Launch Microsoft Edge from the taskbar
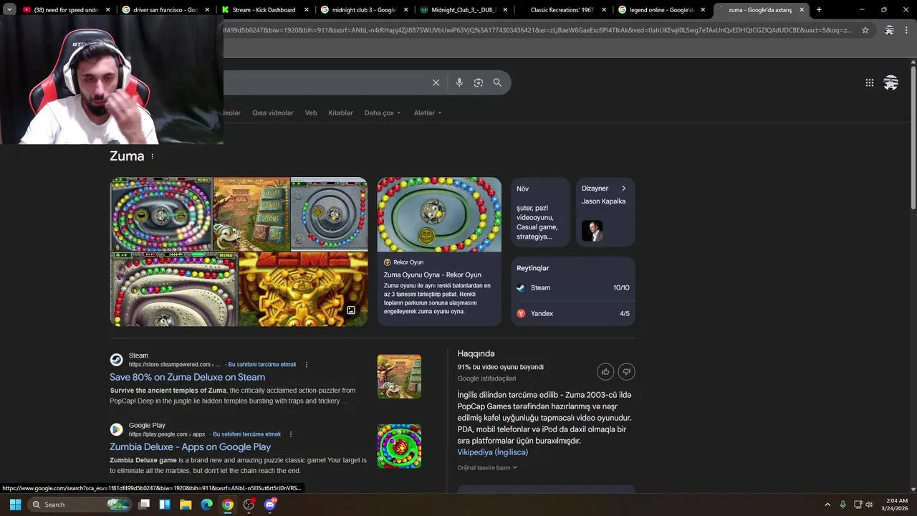 [x=206, y=505]
